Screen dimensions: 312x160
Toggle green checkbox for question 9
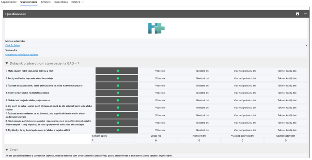(117, 130)
